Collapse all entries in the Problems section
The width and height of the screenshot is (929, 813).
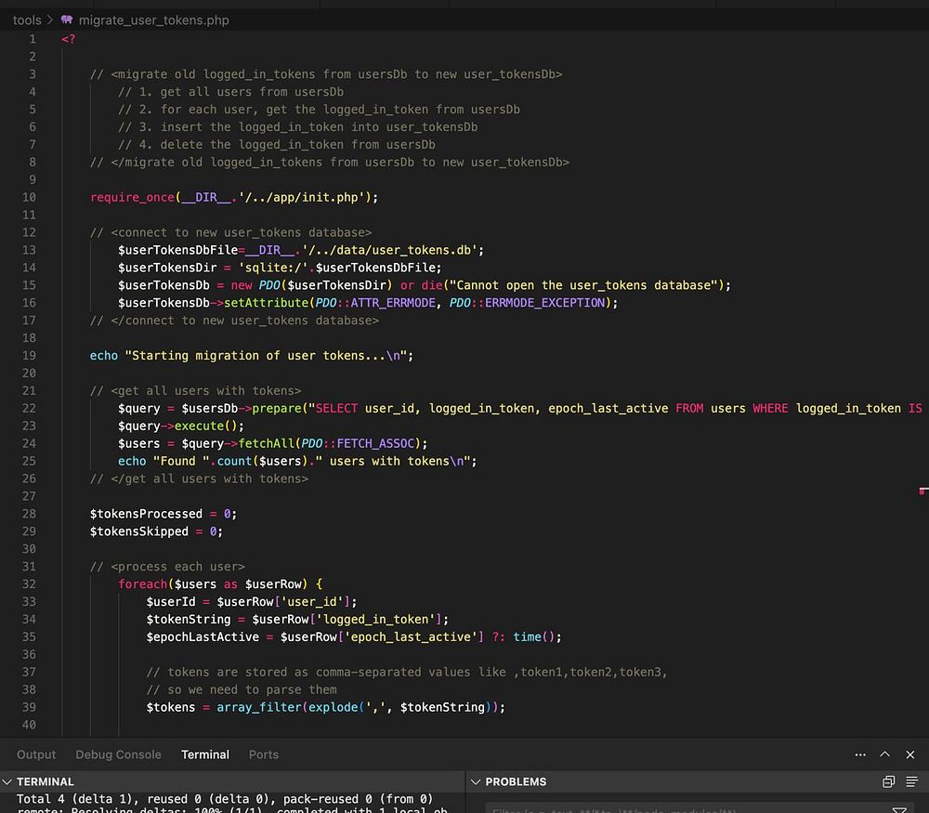pyautogui.click(x=889, y=781)
